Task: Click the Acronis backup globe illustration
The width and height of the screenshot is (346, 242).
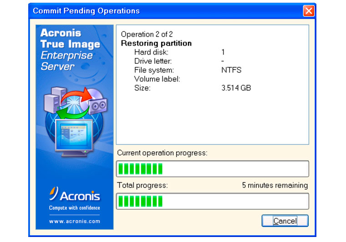Action: pos(75,122)
